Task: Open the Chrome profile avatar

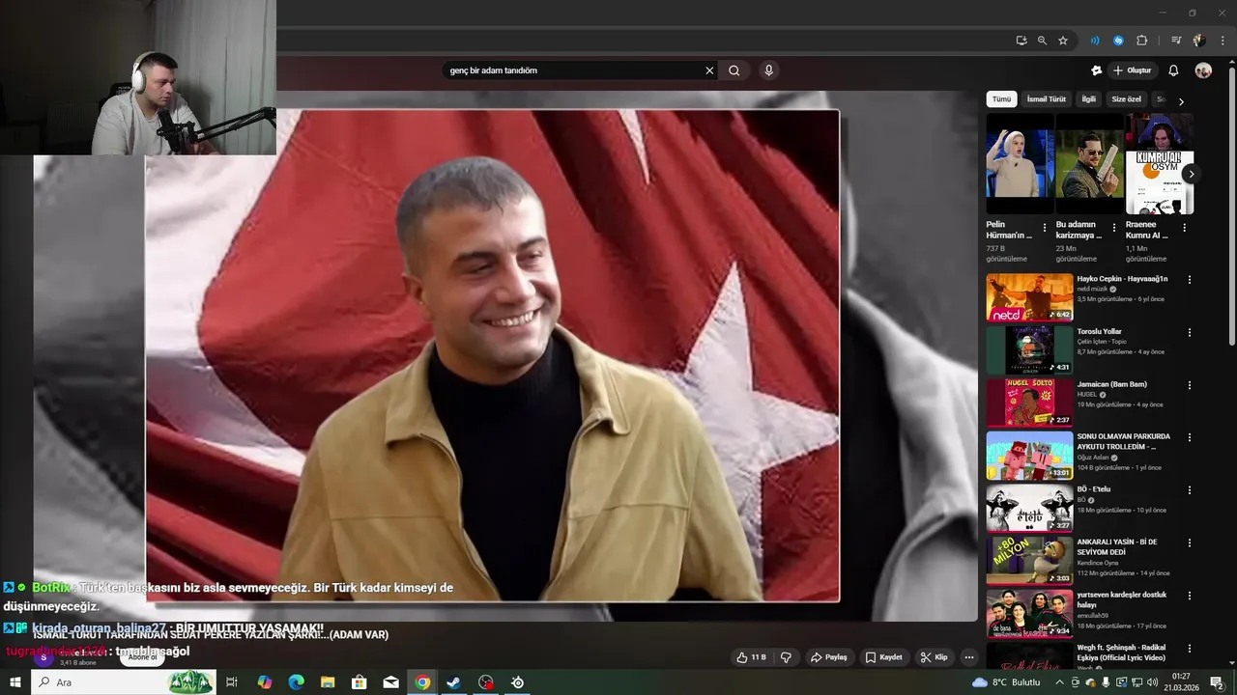Action: pyautogui.click(x=1199, y=41)
